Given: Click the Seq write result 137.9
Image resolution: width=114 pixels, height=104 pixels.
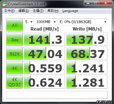Looking at the screenshot, I should tap(87, 39).
